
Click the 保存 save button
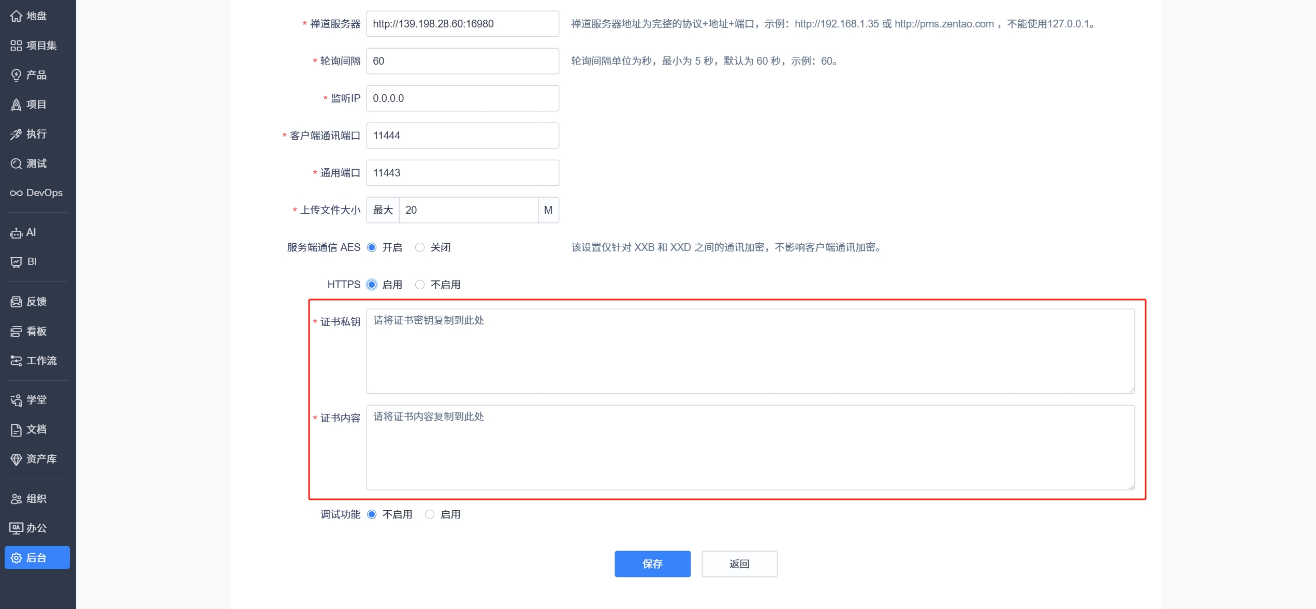pos(652,564)
